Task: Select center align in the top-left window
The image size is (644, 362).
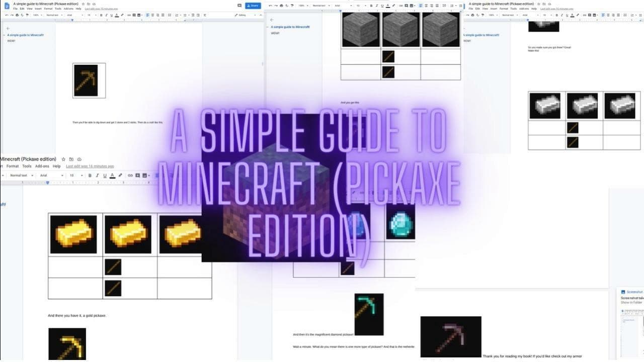Action: (152, 15)
